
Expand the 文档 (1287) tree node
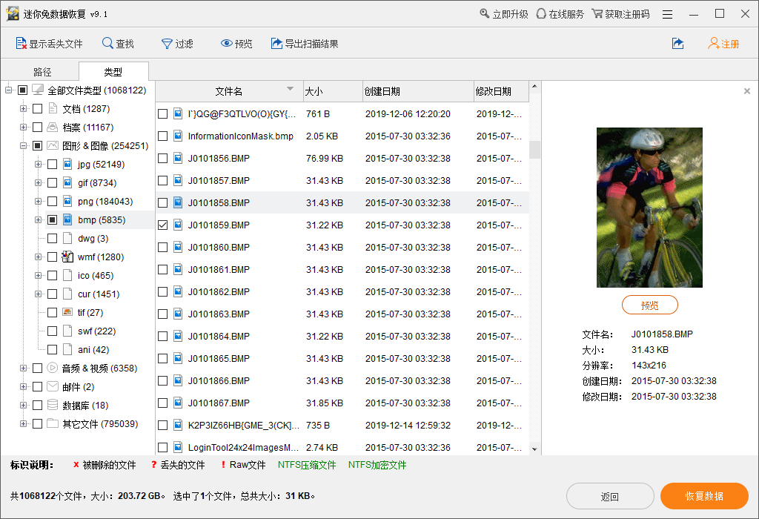(23, 108)
